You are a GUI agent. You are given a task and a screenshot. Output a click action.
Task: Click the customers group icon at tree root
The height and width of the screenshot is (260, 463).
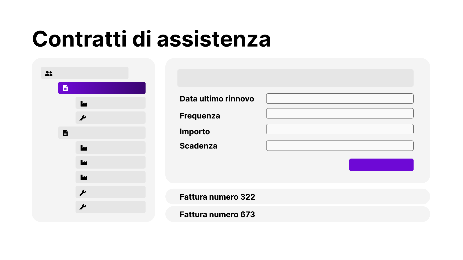pos(49,73)
